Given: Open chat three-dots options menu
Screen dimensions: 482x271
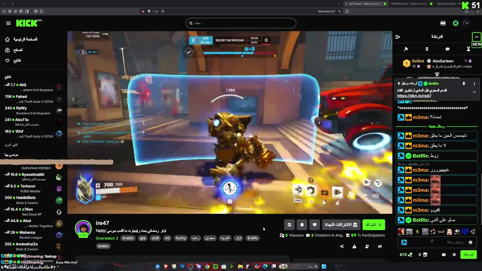Looking at the screenshot, I should click(x=477, y=37).
